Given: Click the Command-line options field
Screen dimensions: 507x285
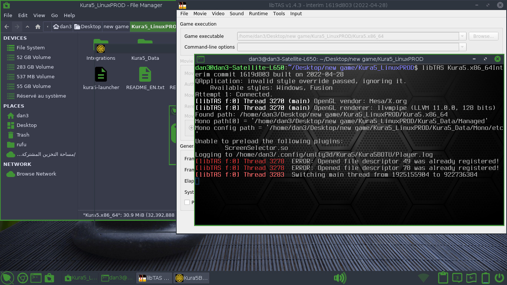Looking at the screenshot, I should click(x=348, y=47).
